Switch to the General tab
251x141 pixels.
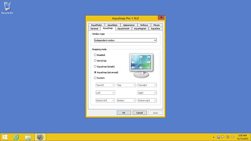click(94, 29)
